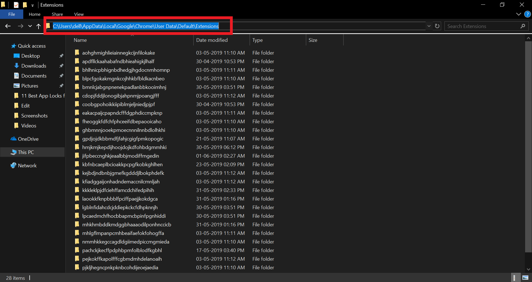This screenshot has height=282, width=532.
Task: Open the Screenshots folder in sidebar
Action: (x=34, y=116)
